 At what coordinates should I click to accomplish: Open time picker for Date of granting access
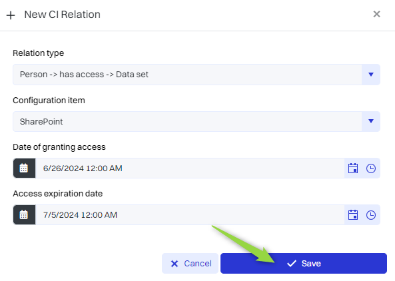coord(371,168)
